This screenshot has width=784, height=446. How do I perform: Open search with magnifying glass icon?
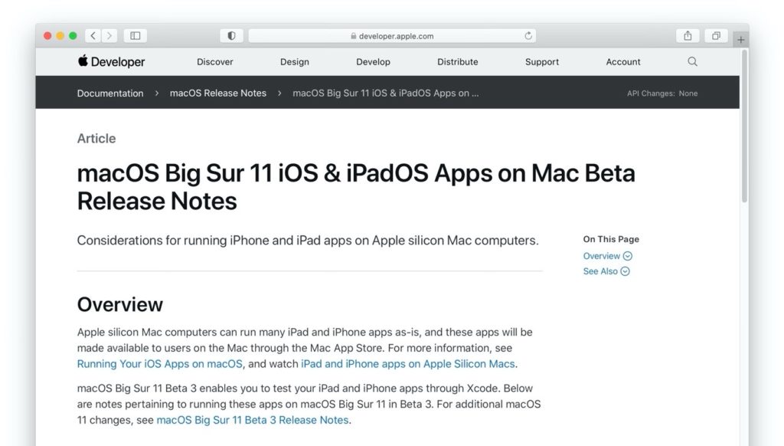[692, 61]
